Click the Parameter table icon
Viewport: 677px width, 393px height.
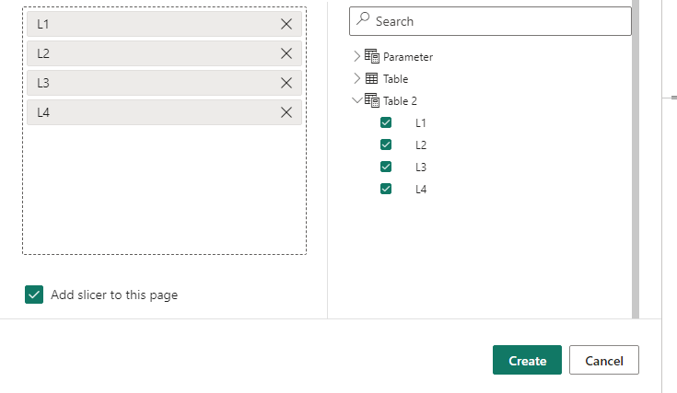click(x=372, y=56)
